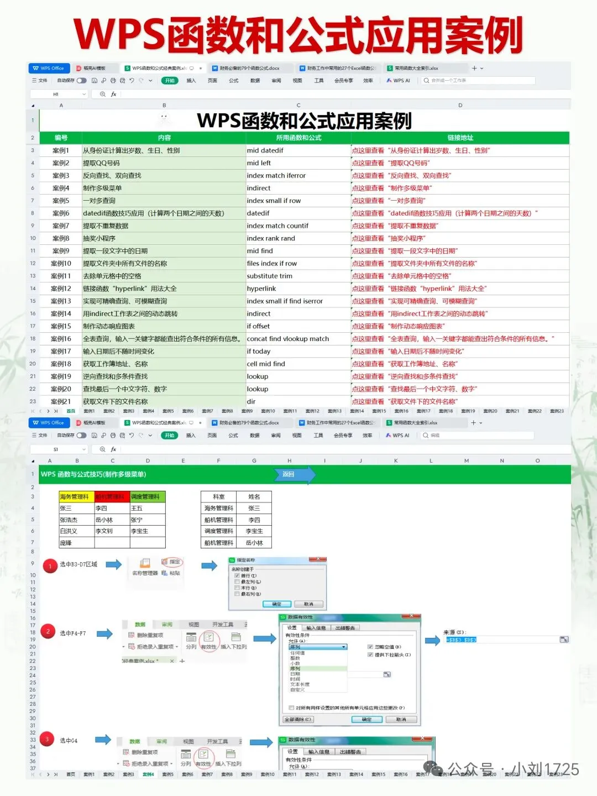Click the fx insert function icon beside cell H1
The image size is (597, 796).
[x=114, y=95]
